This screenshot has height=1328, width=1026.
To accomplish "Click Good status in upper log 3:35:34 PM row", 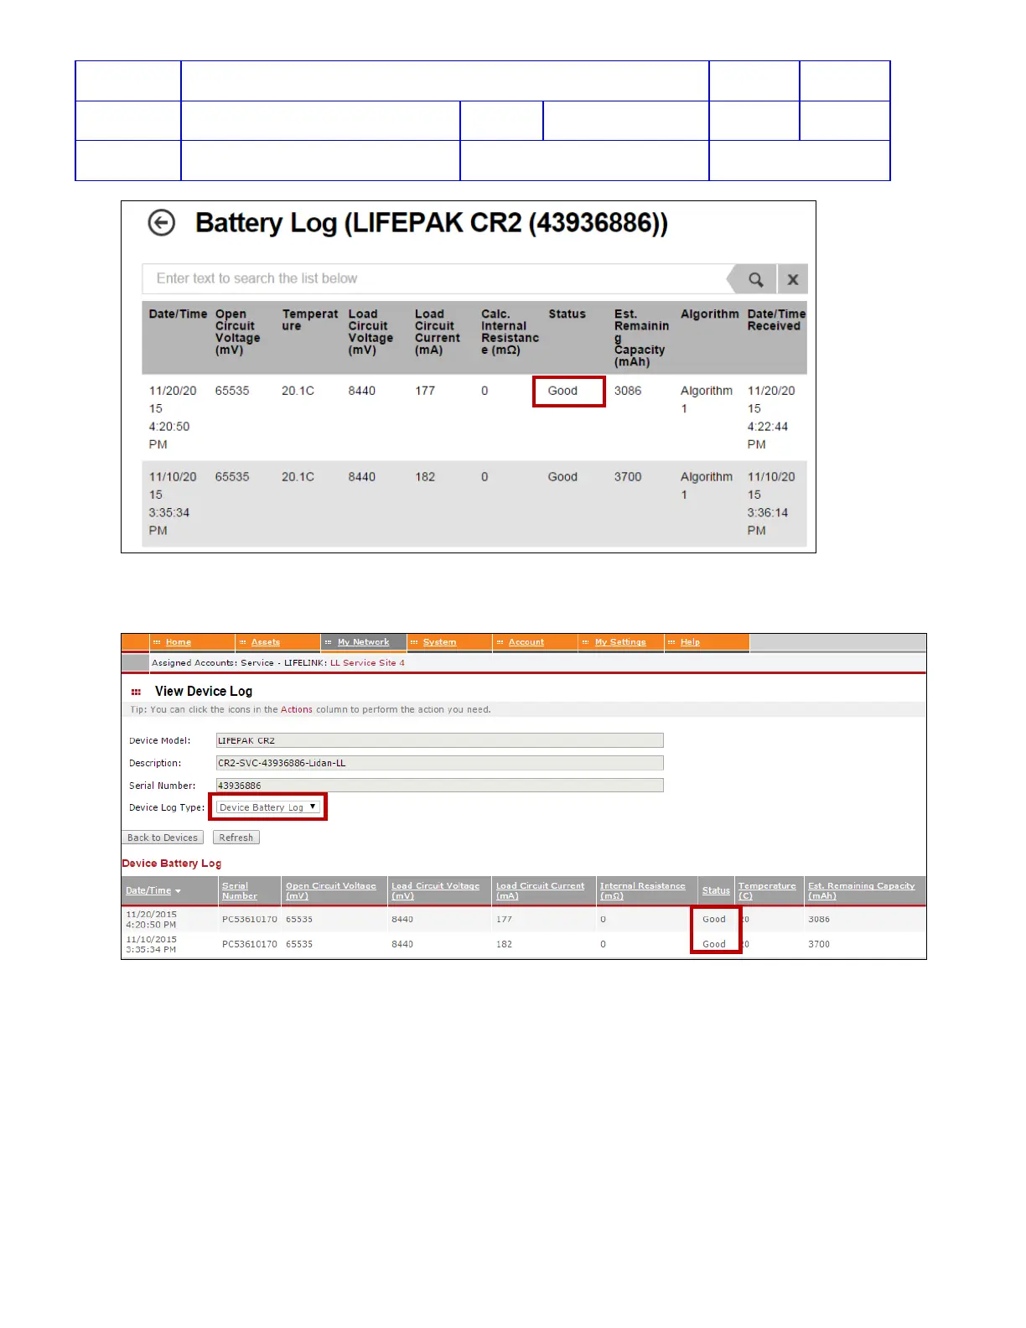I will (562, 477).
